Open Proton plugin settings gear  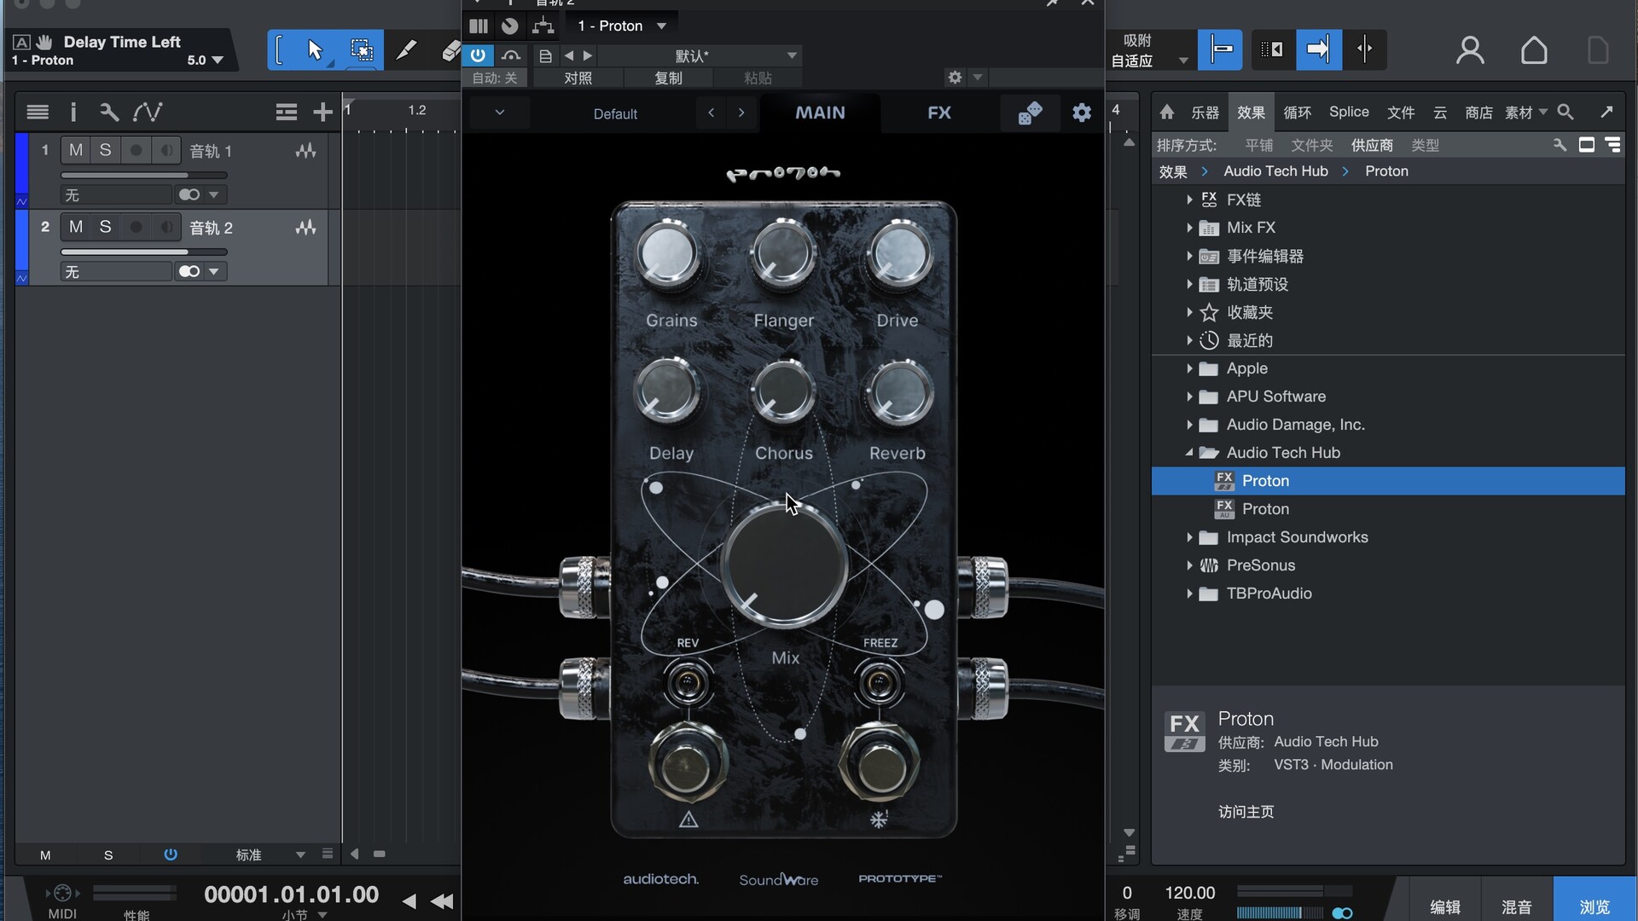pos(1082,113)
